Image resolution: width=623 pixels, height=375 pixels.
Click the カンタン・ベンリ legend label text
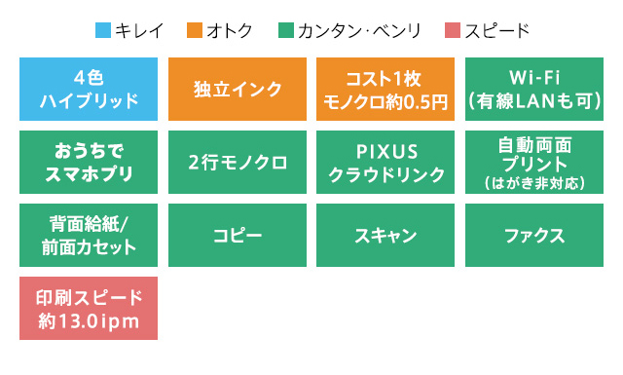[x=359, y=30]
